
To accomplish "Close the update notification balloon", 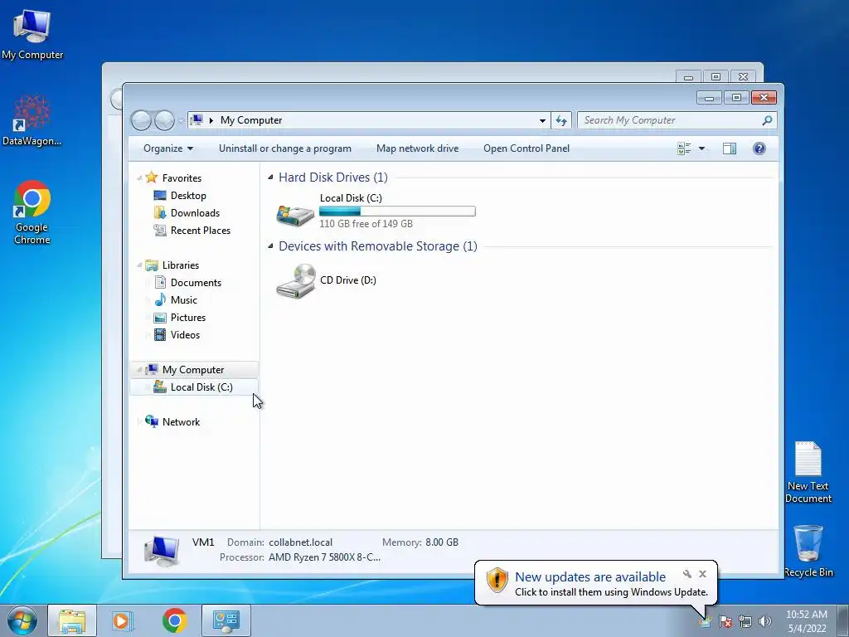I will pos(702,574).
